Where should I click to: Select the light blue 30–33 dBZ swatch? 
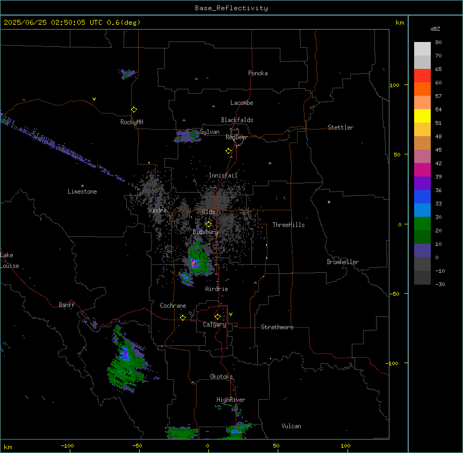click(x=422, y=210)
